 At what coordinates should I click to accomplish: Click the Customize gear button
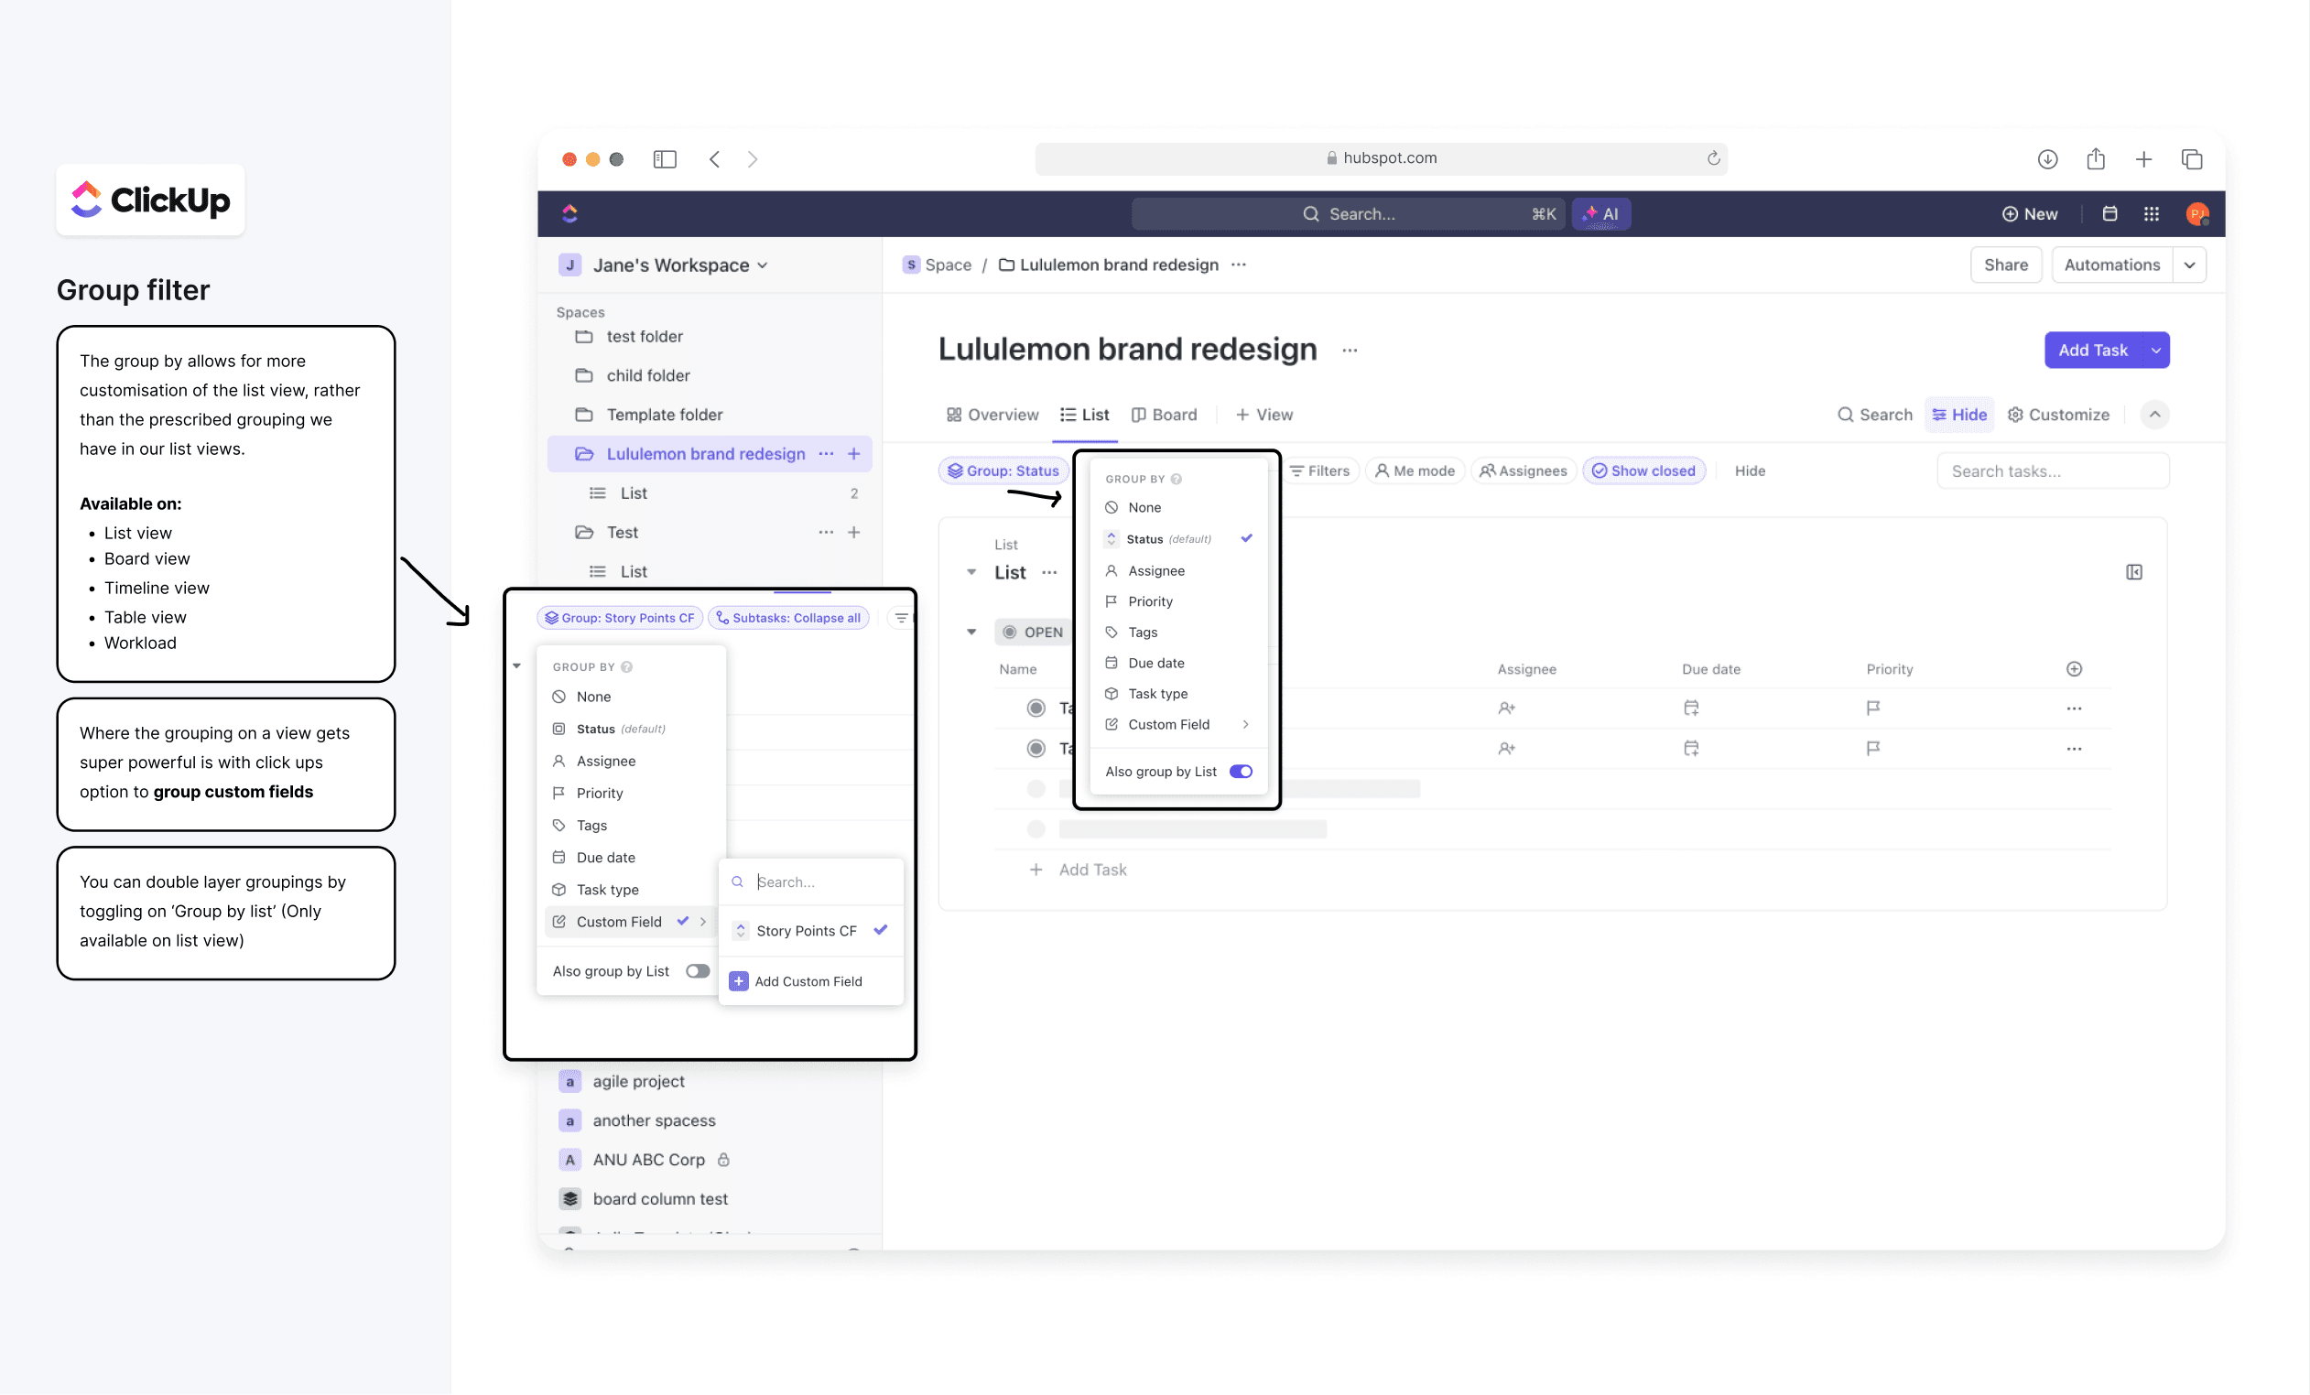(2058, 415)
